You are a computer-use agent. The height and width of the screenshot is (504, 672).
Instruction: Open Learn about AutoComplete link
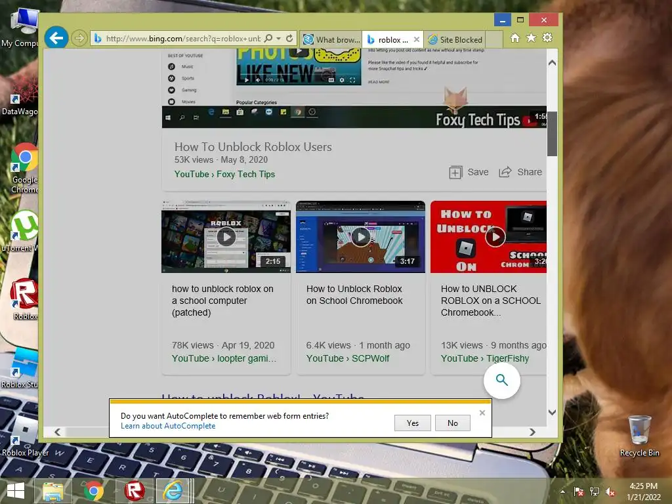click(168, 426)
